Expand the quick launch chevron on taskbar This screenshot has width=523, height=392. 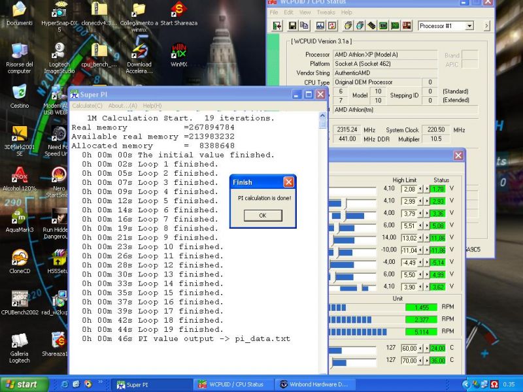tap(100, 382)
